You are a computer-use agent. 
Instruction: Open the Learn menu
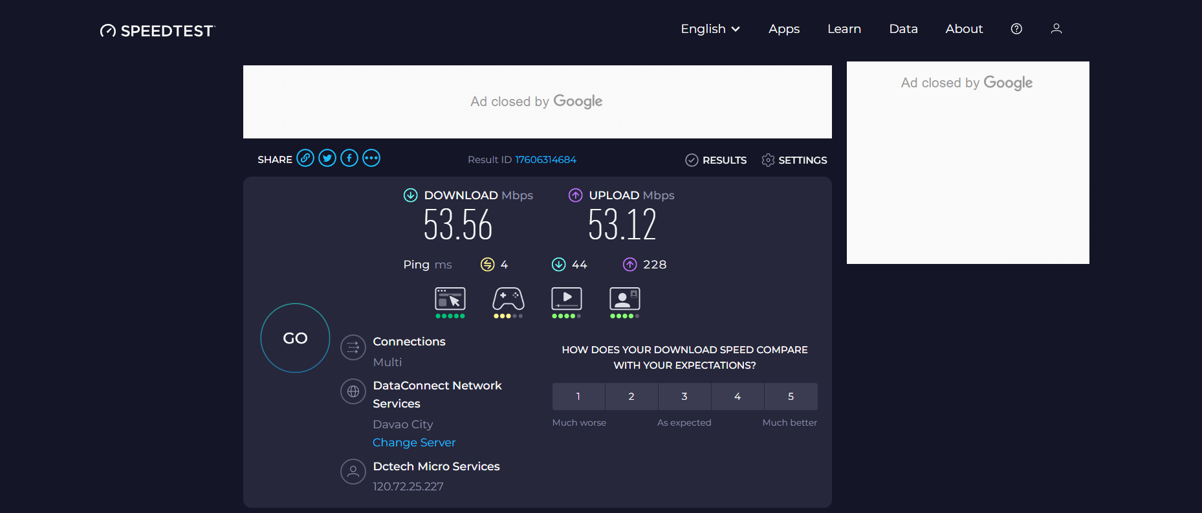point(844,29)
